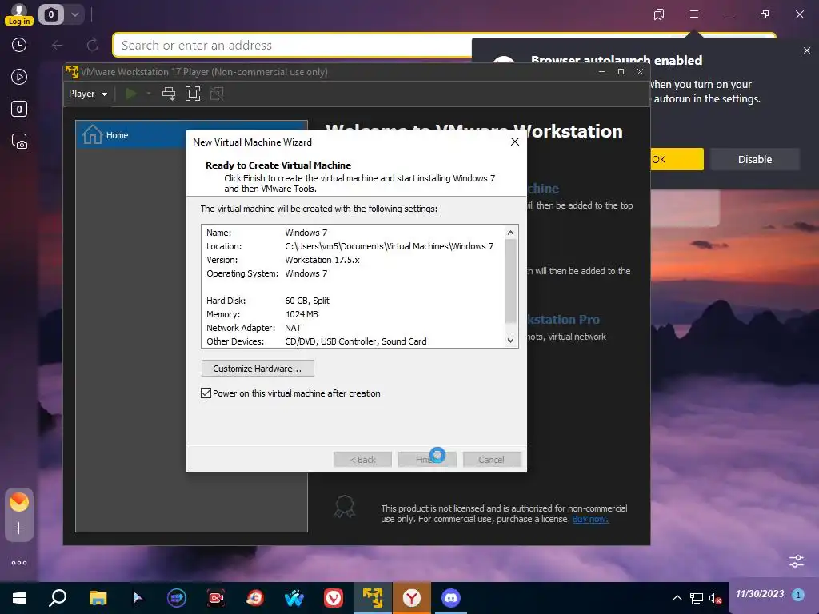Open Vivaldi browser from taskbar

334,598
